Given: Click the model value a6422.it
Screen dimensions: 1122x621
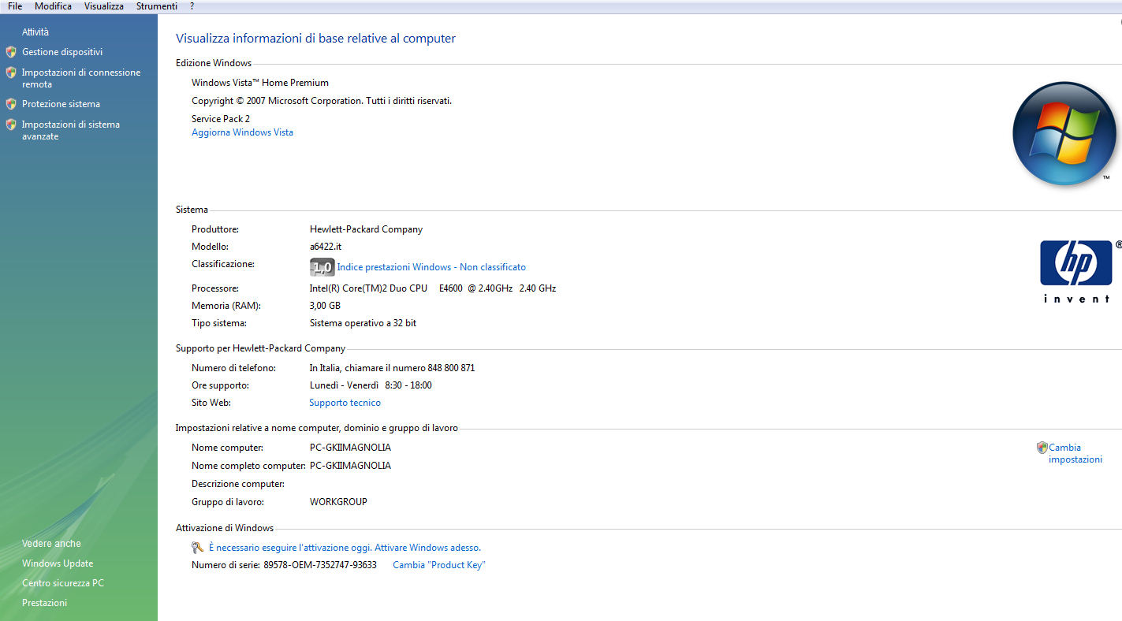Looking at the screenshot, I should (x=326, y=247).
